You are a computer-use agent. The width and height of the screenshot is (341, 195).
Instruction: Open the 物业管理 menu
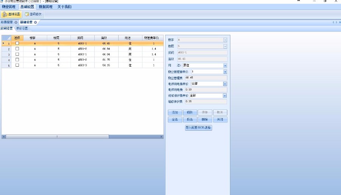click(x=9, y=7)
